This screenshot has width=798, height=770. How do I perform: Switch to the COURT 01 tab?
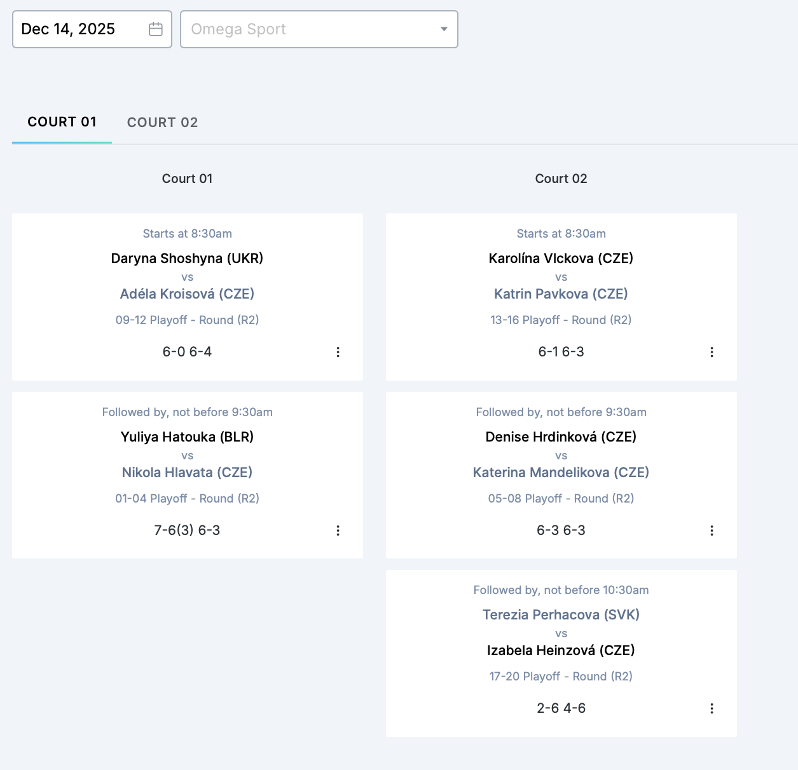point(62,122)
